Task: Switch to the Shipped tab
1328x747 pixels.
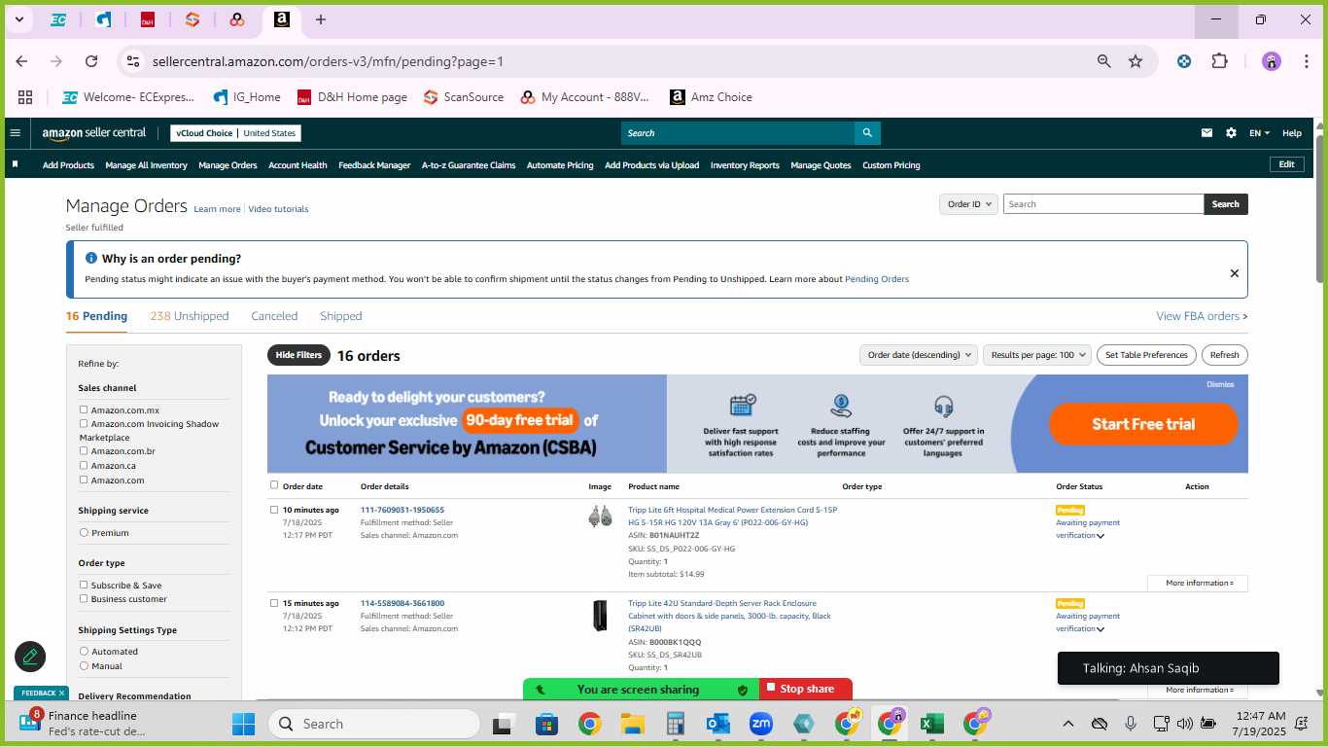Action: (341, 316)
